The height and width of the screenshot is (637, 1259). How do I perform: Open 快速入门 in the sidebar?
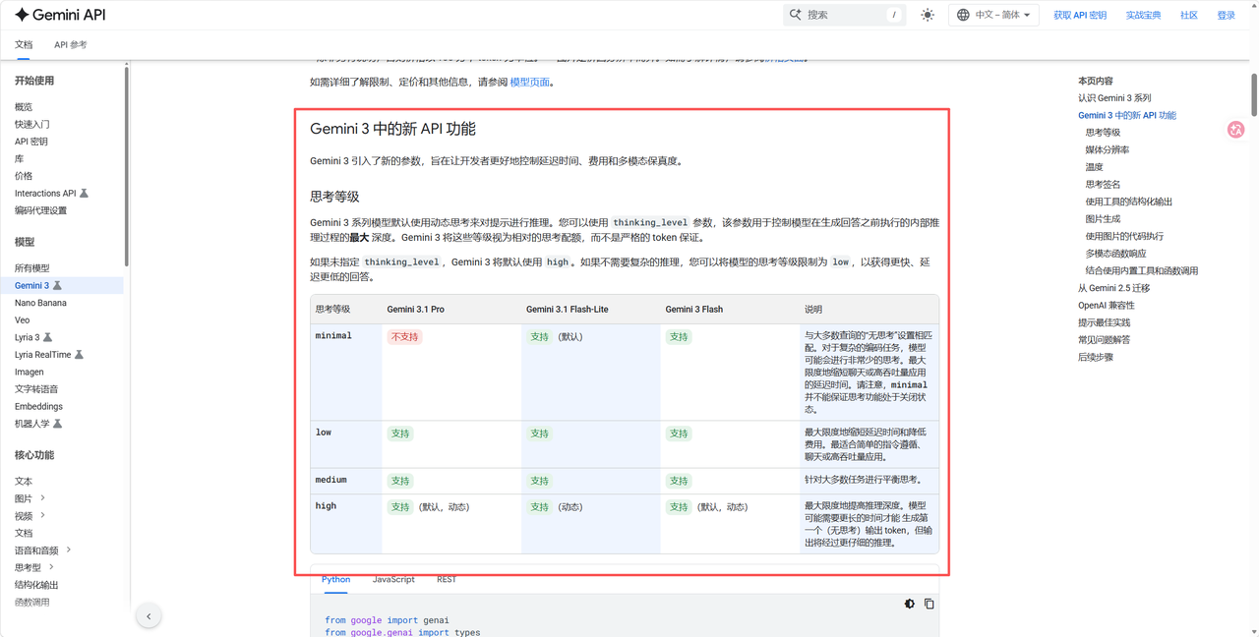tap(32, 124)
